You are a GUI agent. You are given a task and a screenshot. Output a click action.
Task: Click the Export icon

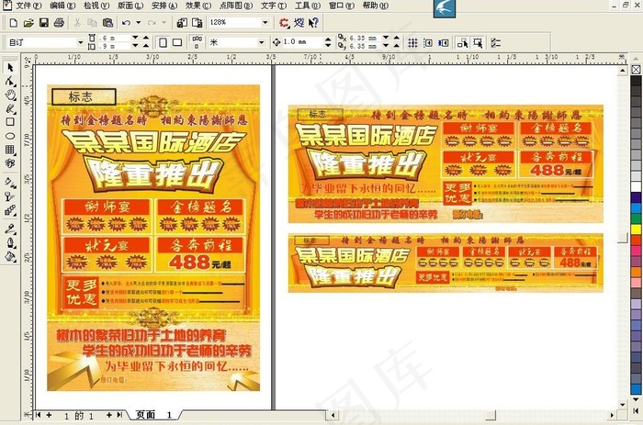pos(197,23)
